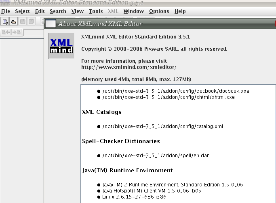Open the File menu

coord(6,11)
